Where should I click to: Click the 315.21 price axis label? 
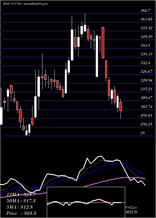coord(146,89)
